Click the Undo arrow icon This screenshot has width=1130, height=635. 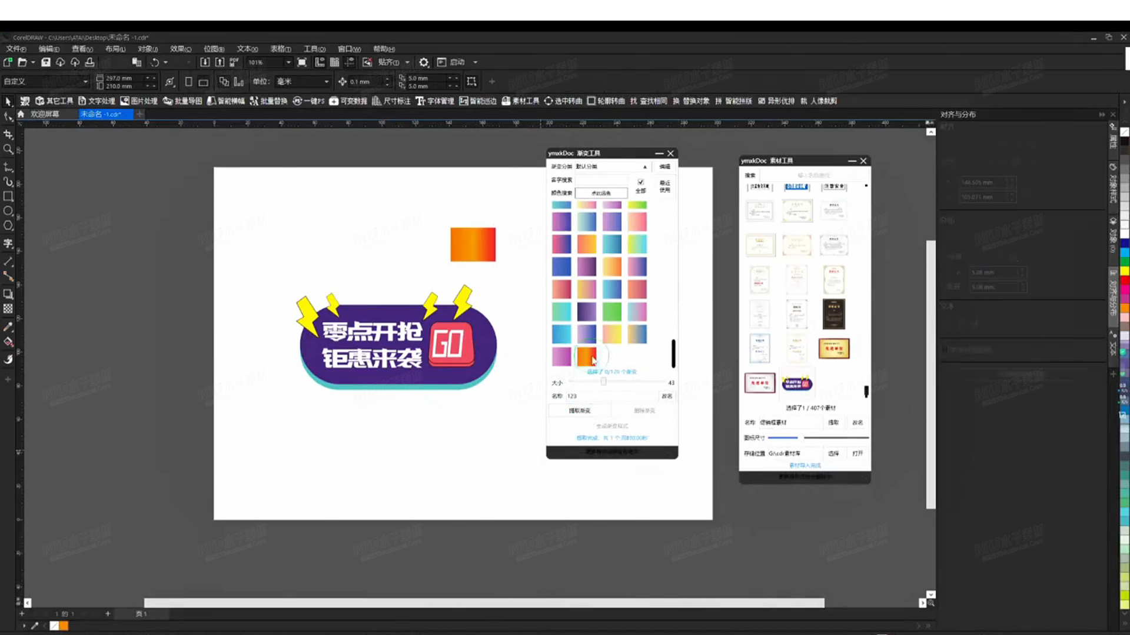(155, 62)
